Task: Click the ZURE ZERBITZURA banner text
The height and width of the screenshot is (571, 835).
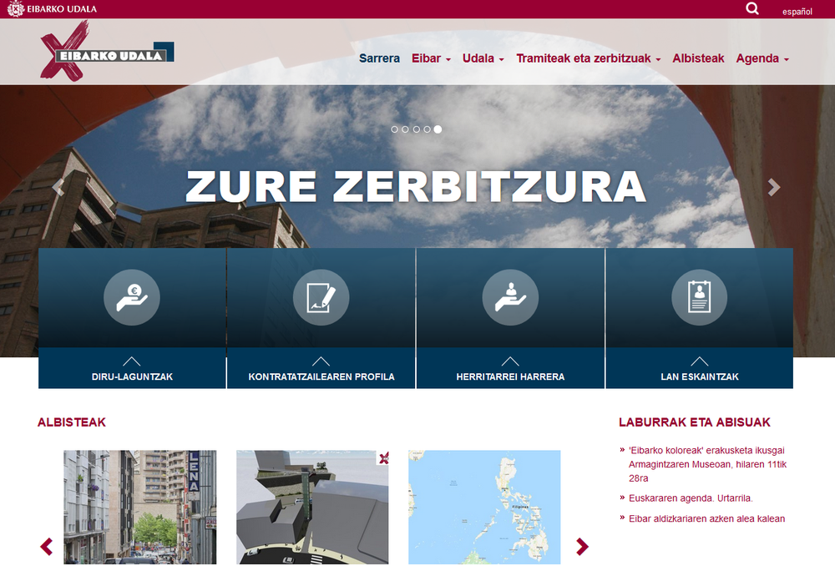Action: pyautogui.click(x=416, y=187)
